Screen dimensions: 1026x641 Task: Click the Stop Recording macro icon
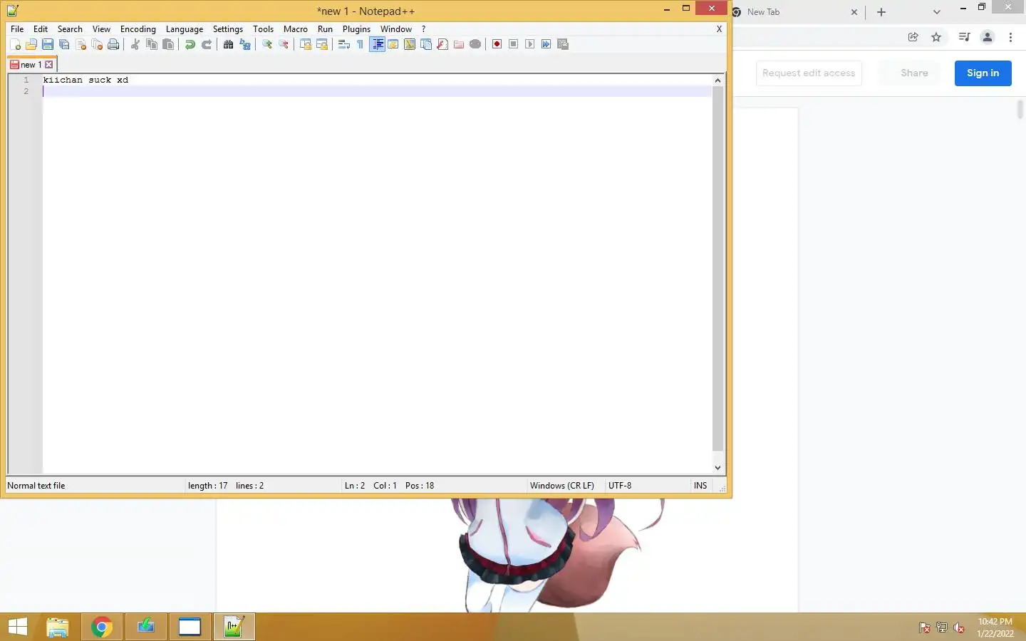click(x=514, y=44)
